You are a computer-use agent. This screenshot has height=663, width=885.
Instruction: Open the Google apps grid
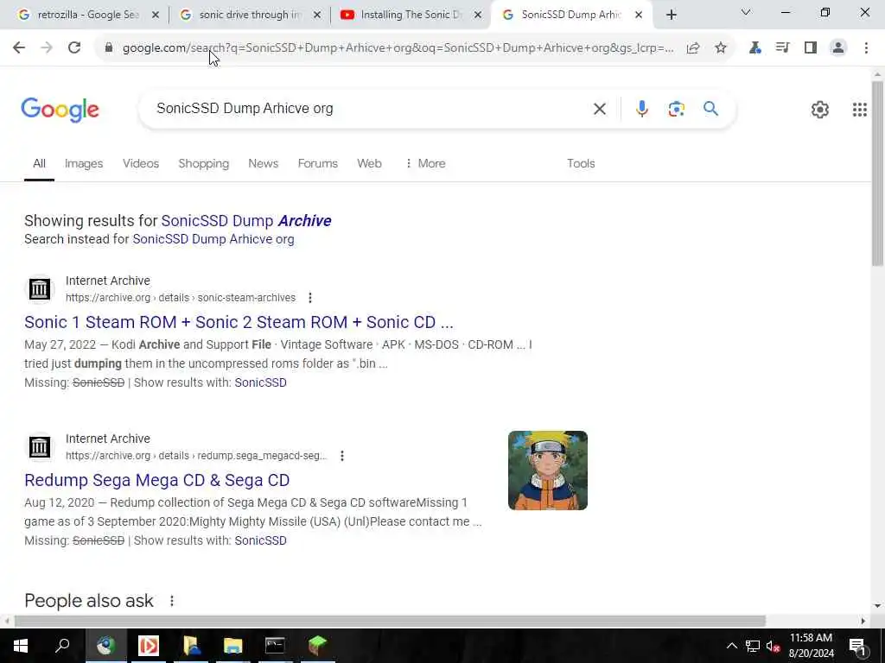tap(860, 110)
